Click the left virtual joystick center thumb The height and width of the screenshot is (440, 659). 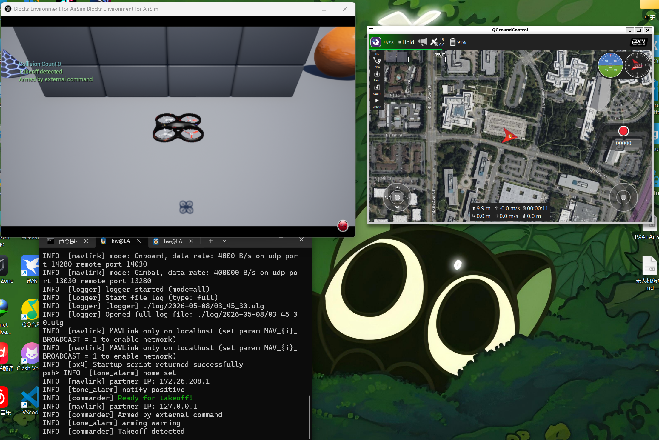tap(397, 197)
